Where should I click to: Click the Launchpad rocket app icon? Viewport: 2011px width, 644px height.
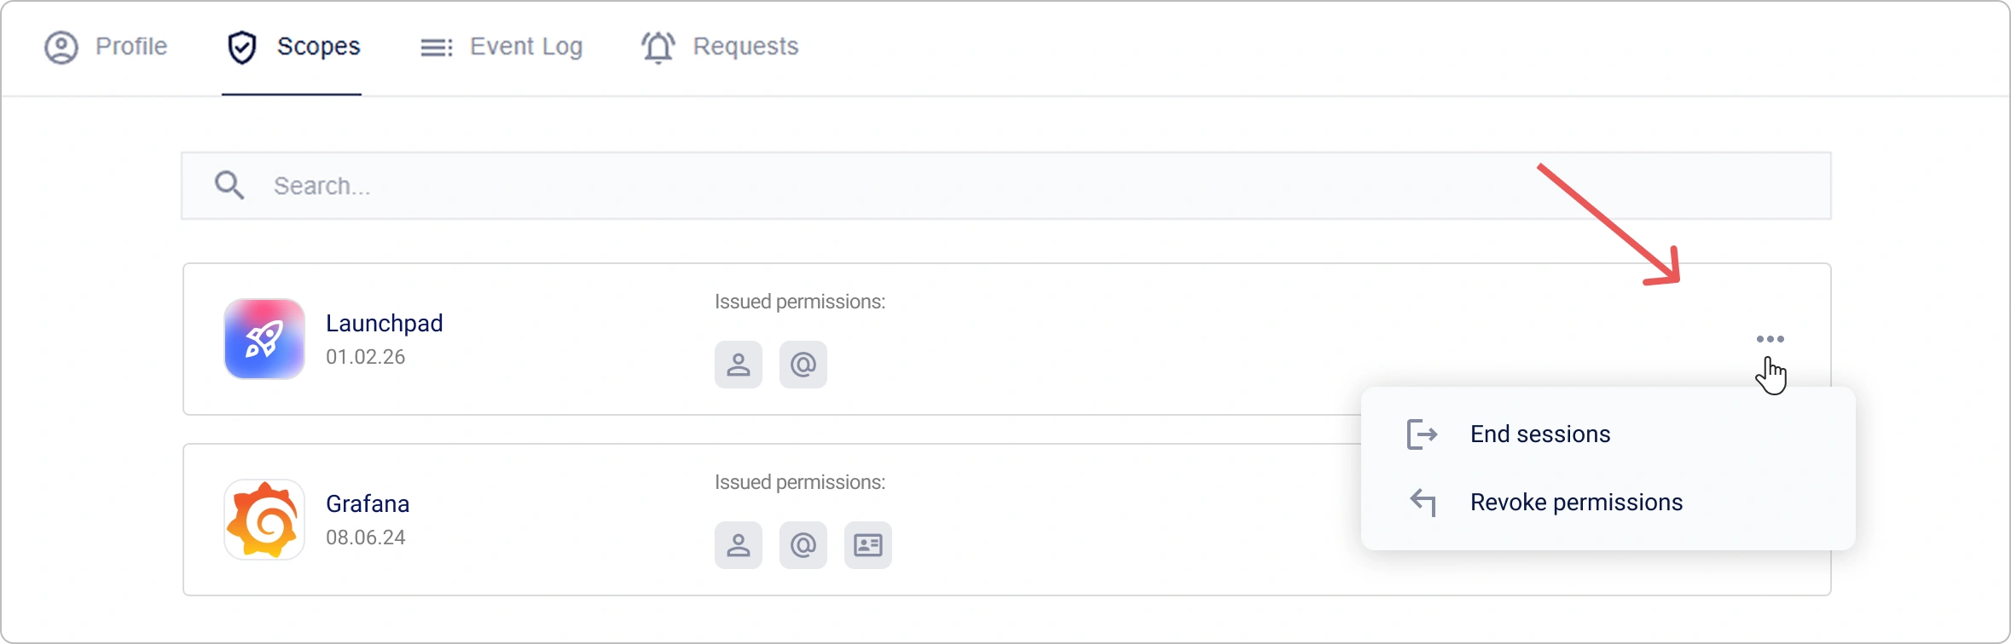(263, 339)
